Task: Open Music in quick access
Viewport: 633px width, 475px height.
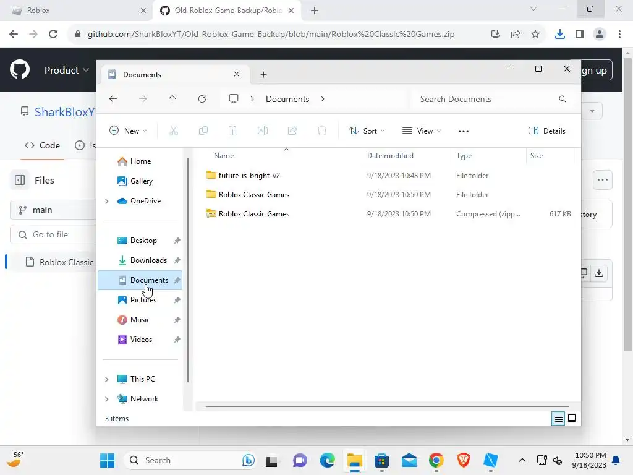Action: (140, 320)
